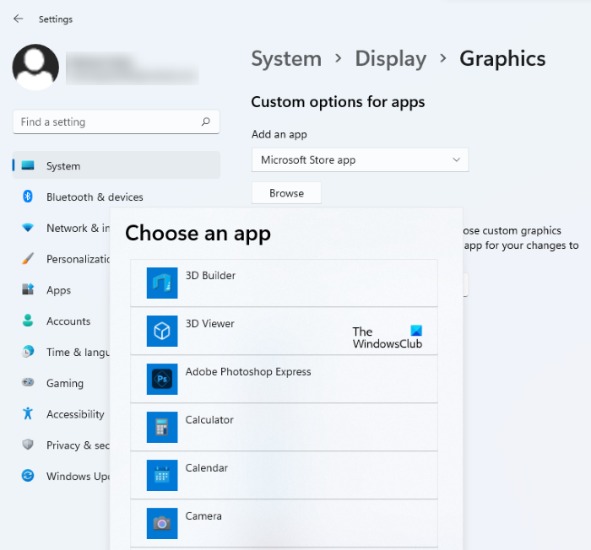591x550 pixels.
Task: Select the 3D Viewer cube icon
Action: [161, 332]
